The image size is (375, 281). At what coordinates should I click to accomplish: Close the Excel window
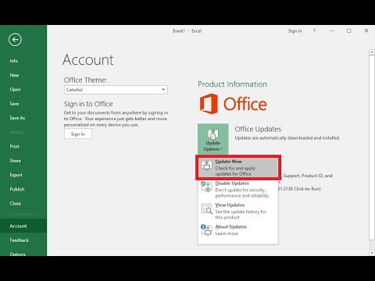[x=366, y=30]
